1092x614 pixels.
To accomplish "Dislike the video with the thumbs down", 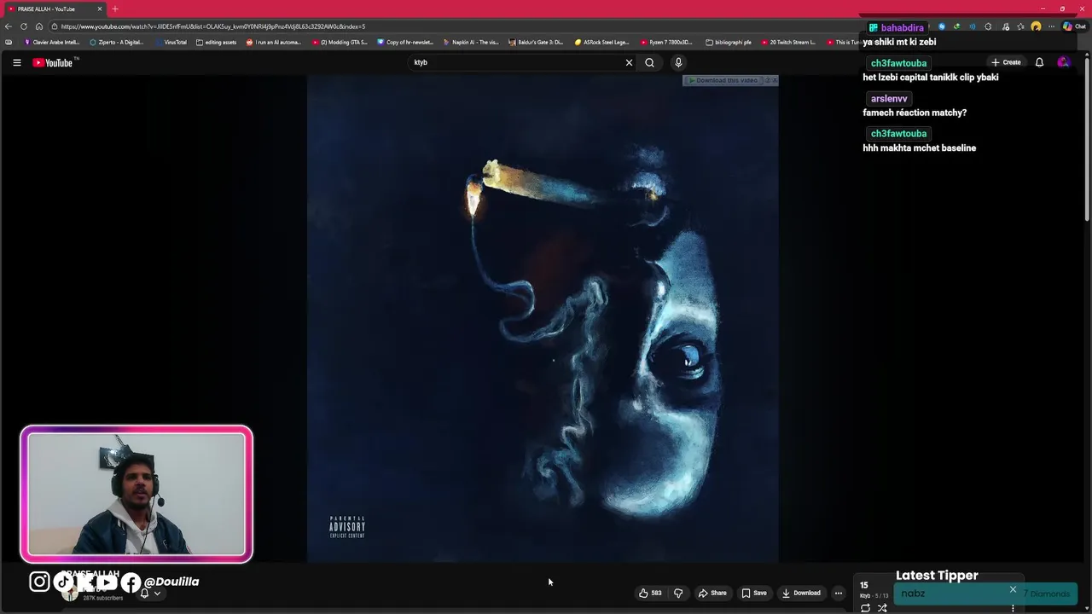I will point(678,593).
